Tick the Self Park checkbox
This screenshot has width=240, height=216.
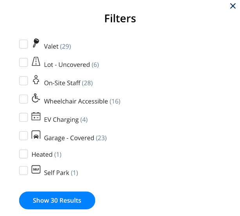pos(23,170)
